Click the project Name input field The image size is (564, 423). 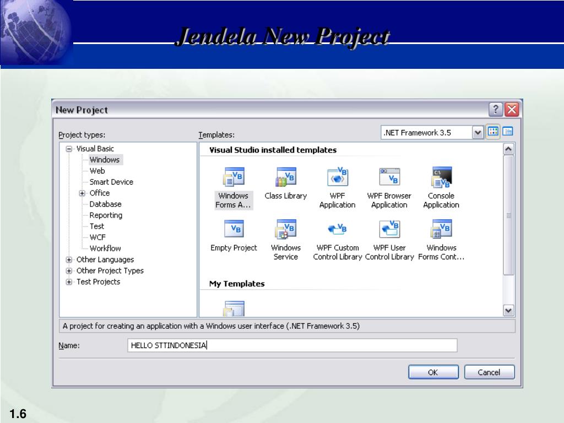[x=292, y=345]
